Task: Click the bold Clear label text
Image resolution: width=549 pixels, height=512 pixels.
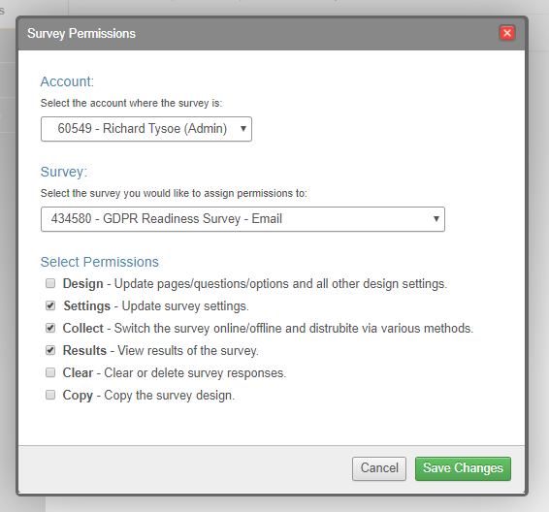Action: pyautogui.click(x=78, y=372)
